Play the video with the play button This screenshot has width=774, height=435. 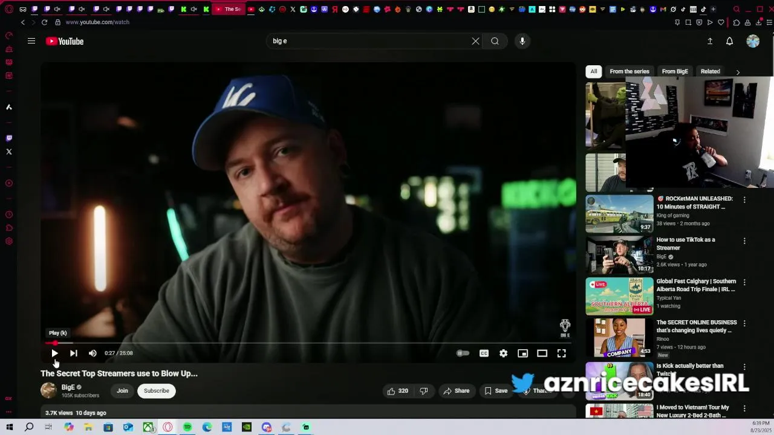[54, 353]
